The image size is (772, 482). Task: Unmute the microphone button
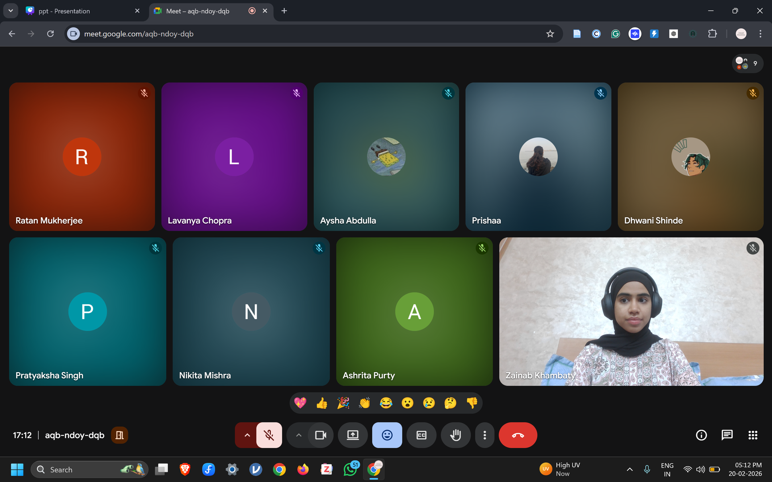coord(269,435)
